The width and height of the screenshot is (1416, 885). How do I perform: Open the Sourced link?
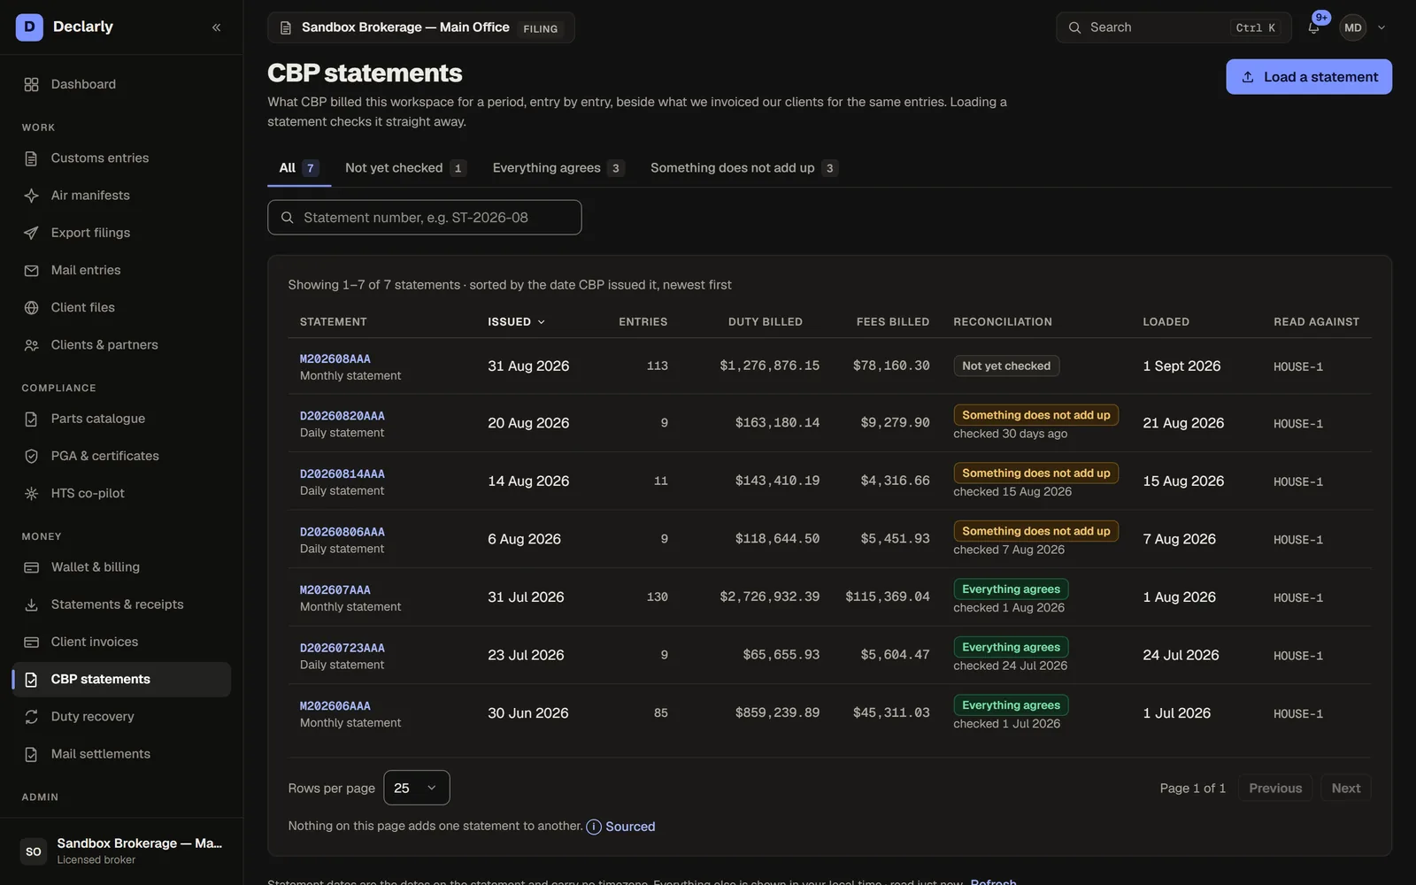pos(630,827)
